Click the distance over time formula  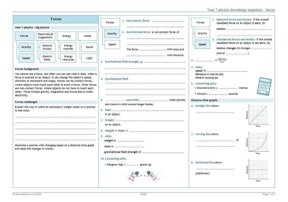(x=222, y=60)
